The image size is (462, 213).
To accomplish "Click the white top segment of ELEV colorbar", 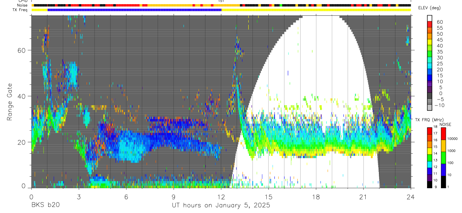I will [x=429, y=18].
